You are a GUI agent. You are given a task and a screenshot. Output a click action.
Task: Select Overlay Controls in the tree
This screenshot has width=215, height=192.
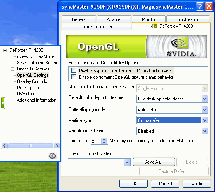click(32, 81)
